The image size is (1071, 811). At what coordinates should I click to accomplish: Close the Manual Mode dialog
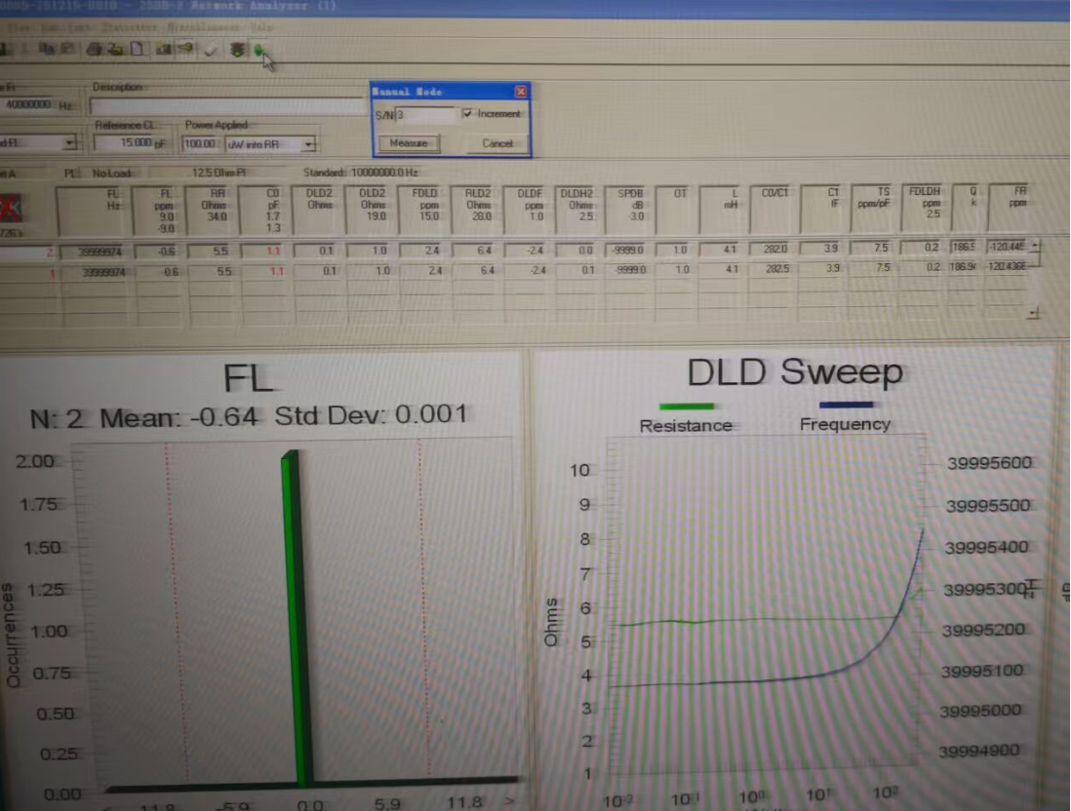[x=521, y=92]
